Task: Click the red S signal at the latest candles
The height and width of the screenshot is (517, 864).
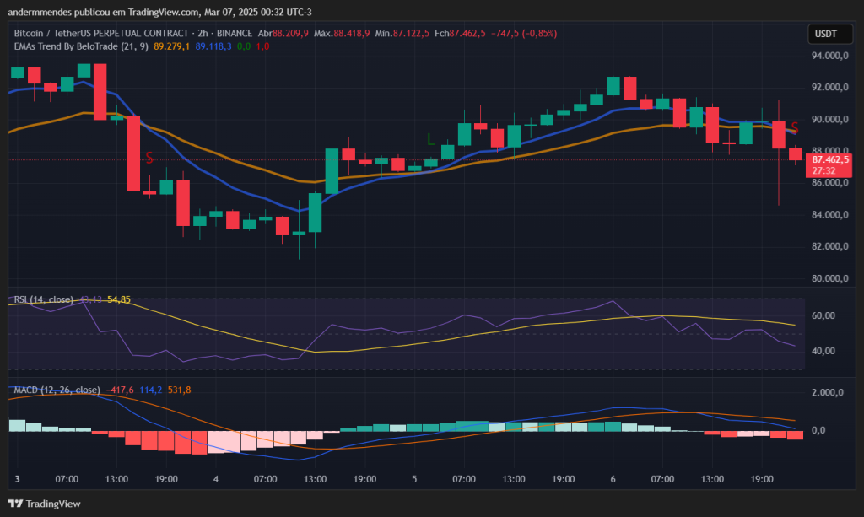Action: 795,127
